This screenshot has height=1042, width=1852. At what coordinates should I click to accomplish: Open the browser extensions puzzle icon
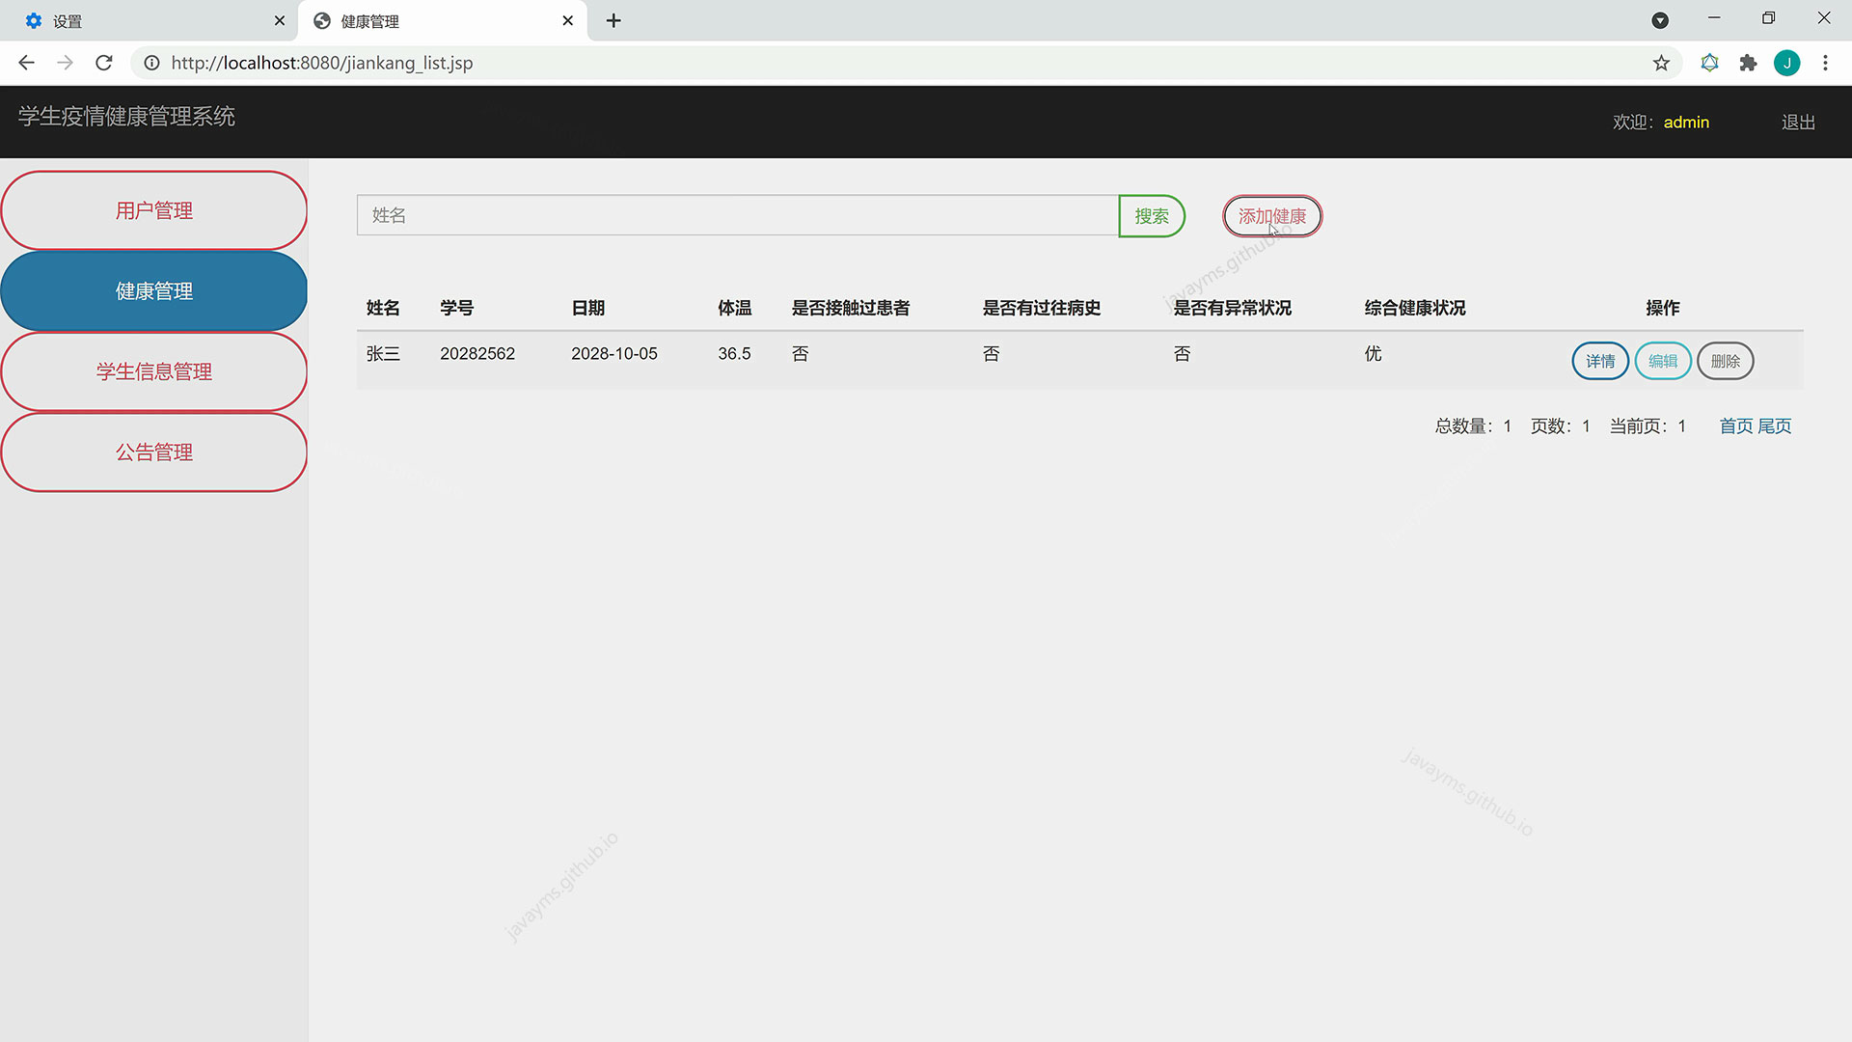[x=1748, y=63]
